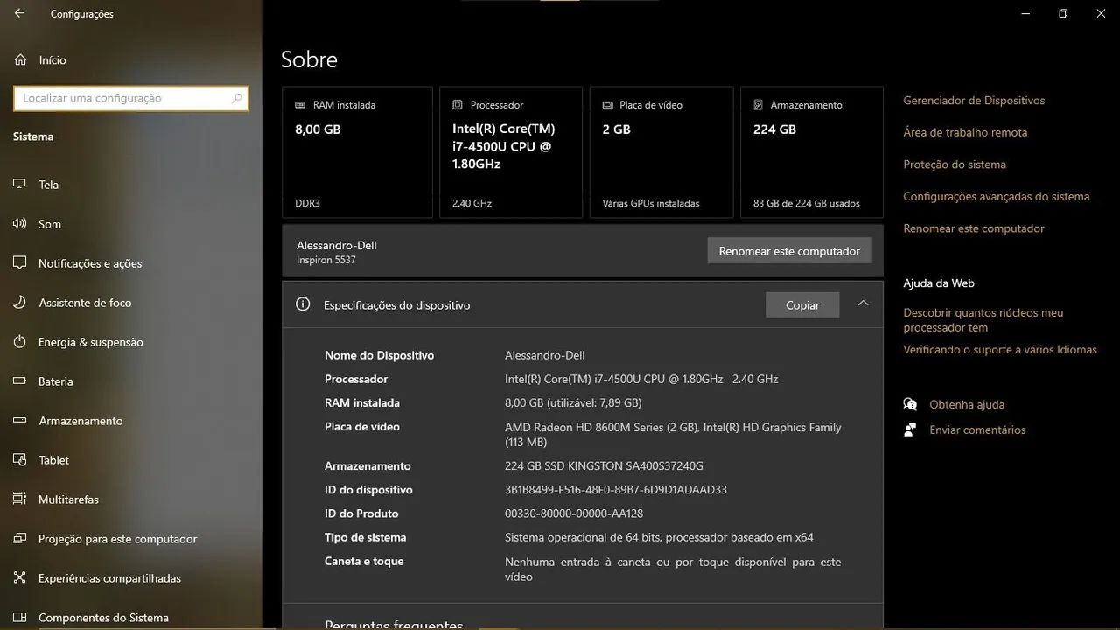Click the Renomear este computador link
Viewport: 1120px width, 630px height.
click(974, 228)
